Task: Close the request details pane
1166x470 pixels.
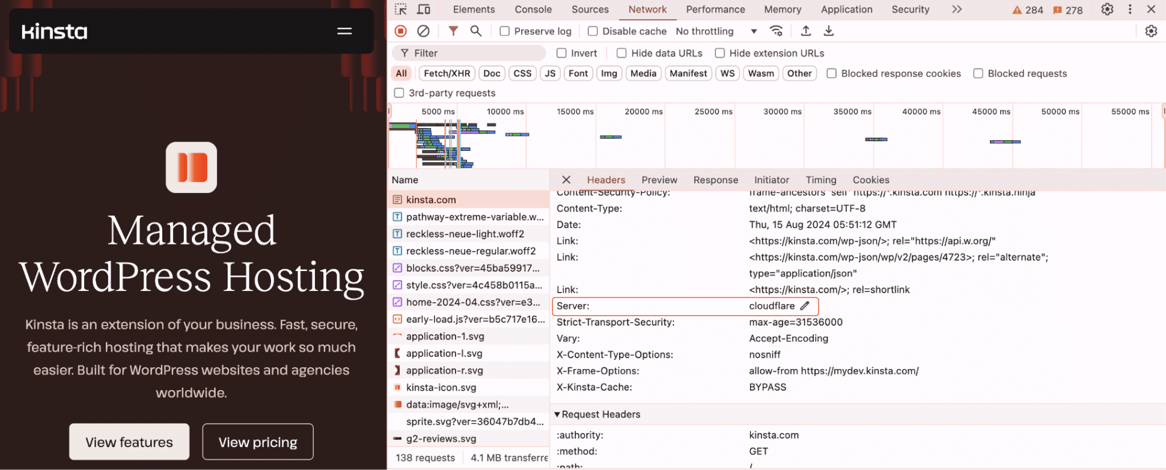Action: [x=566, y=180]
